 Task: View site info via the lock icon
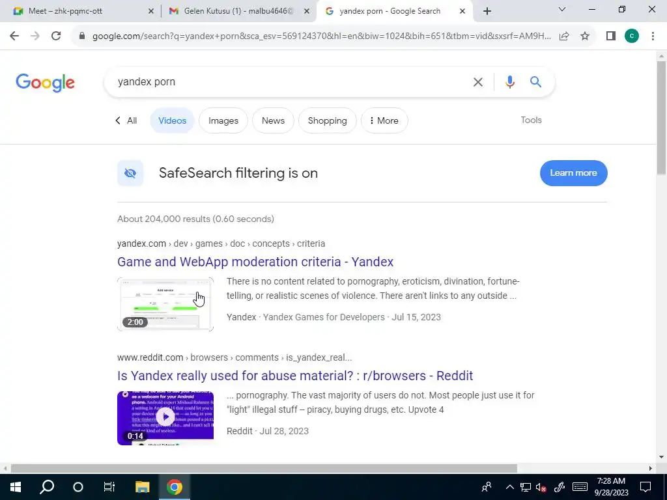pyautogui.click(x=82, y=36)
